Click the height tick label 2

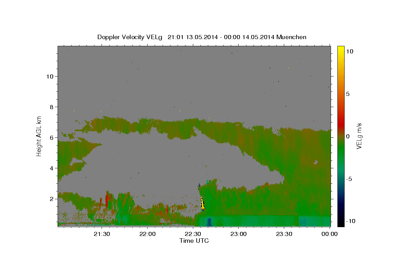click(x=52, y=199)
